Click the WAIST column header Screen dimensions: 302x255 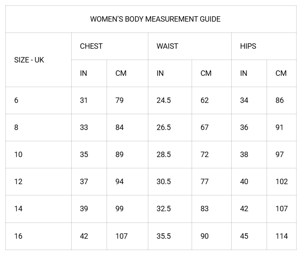(167, 46)
